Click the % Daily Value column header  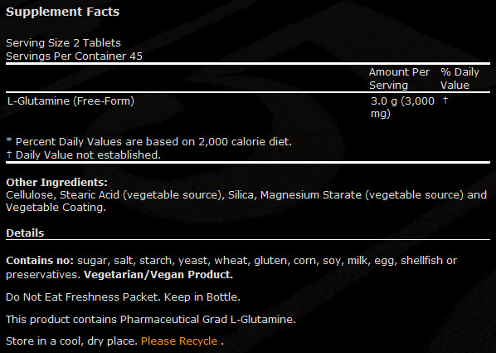[460, 79]
